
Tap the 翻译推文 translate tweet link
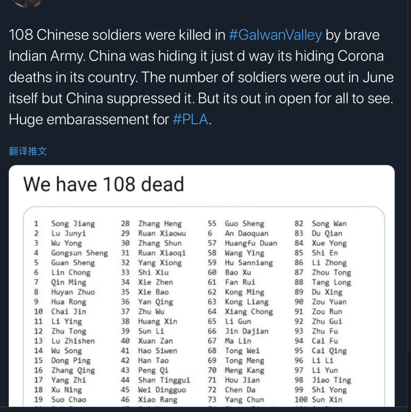pyautogui.click(x=28, y=151)
